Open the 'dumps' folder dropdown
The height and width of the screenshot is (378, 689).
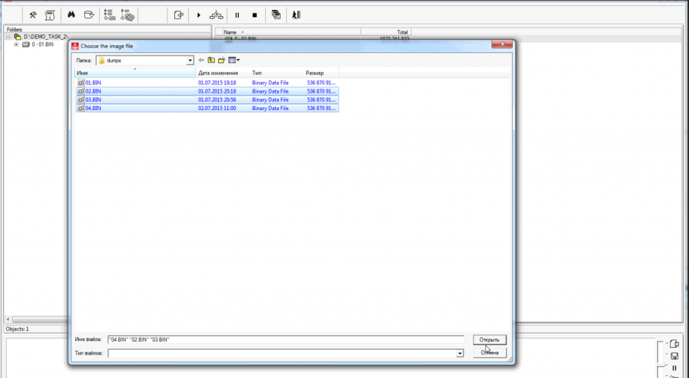(x=190, y=60)
